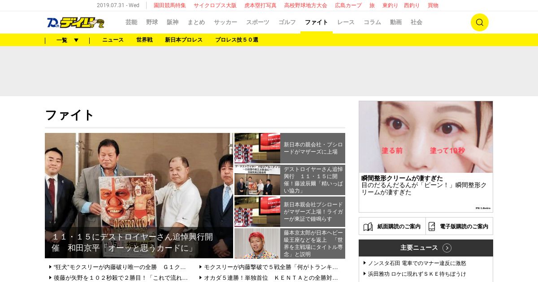Open the 社会 navigation tab
538x282 pixels.
417,22
